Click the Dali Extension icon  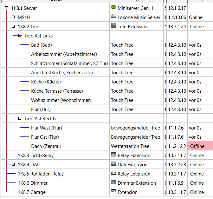(113, 164)
